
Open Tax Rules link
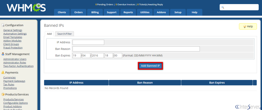pyautogui.click(x=9, y=85)
